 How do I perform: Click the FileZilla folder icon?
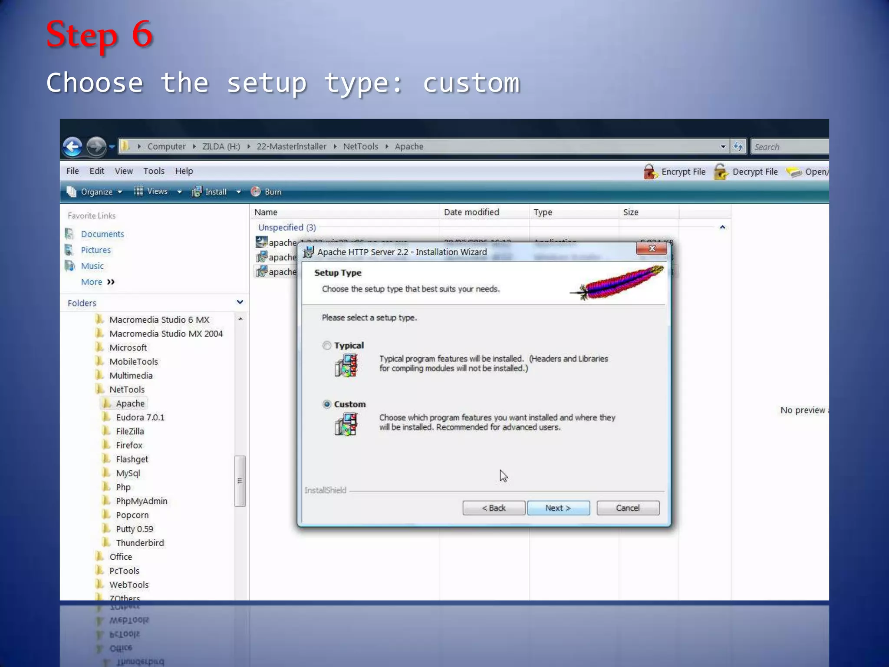tap(106, 431)
